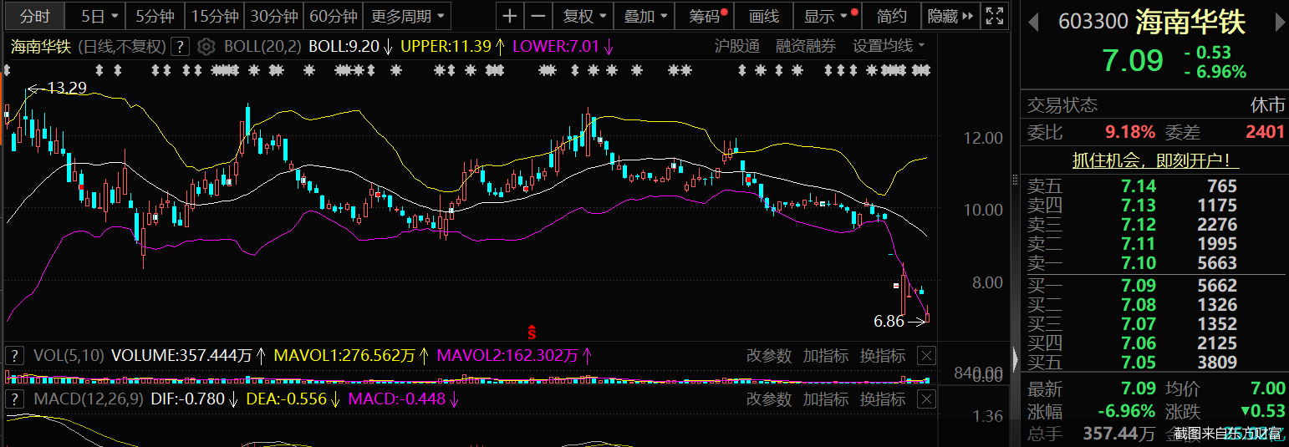Click 抓住机会，即刻开户 account link
The image size is (1289, 447).
[x=1154, y=160]
